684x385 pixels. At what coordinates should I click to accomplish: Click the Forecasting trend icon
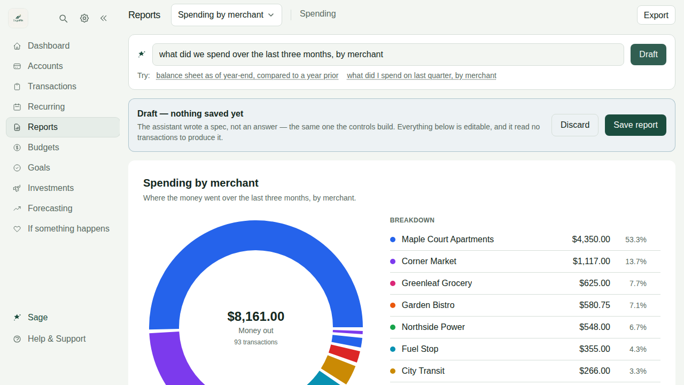(x=17, y=209)
